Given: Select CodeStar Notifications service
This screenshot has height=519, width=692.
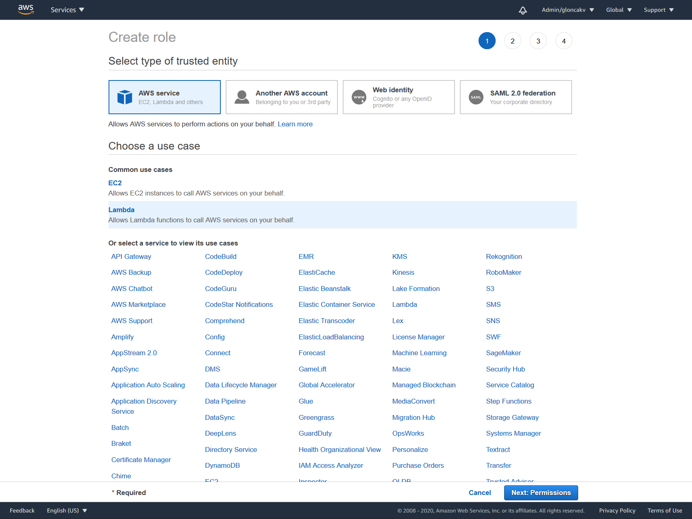Looking at the screenshot, I should point(239,304).
